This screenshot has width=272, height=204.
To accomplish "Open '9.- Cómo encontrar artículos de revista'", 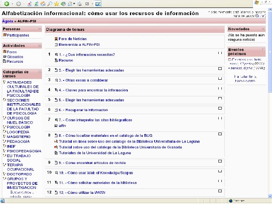I will 92,163.
